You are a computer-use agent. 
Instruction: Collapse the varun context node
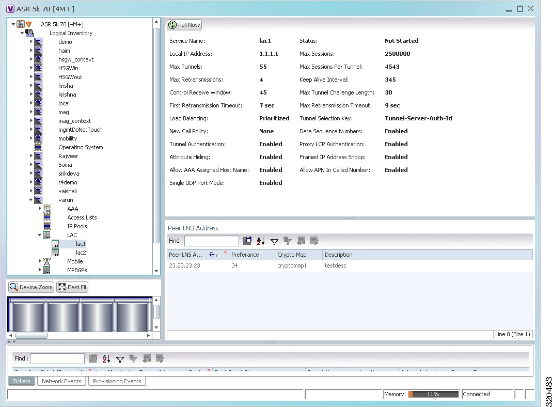(31, 200)
